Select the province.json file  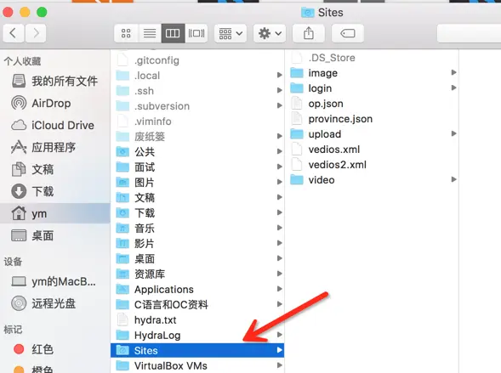tap(372, 119)
